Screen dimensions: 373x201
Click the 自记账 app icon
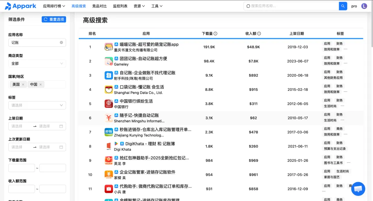[x=109, y=75]
